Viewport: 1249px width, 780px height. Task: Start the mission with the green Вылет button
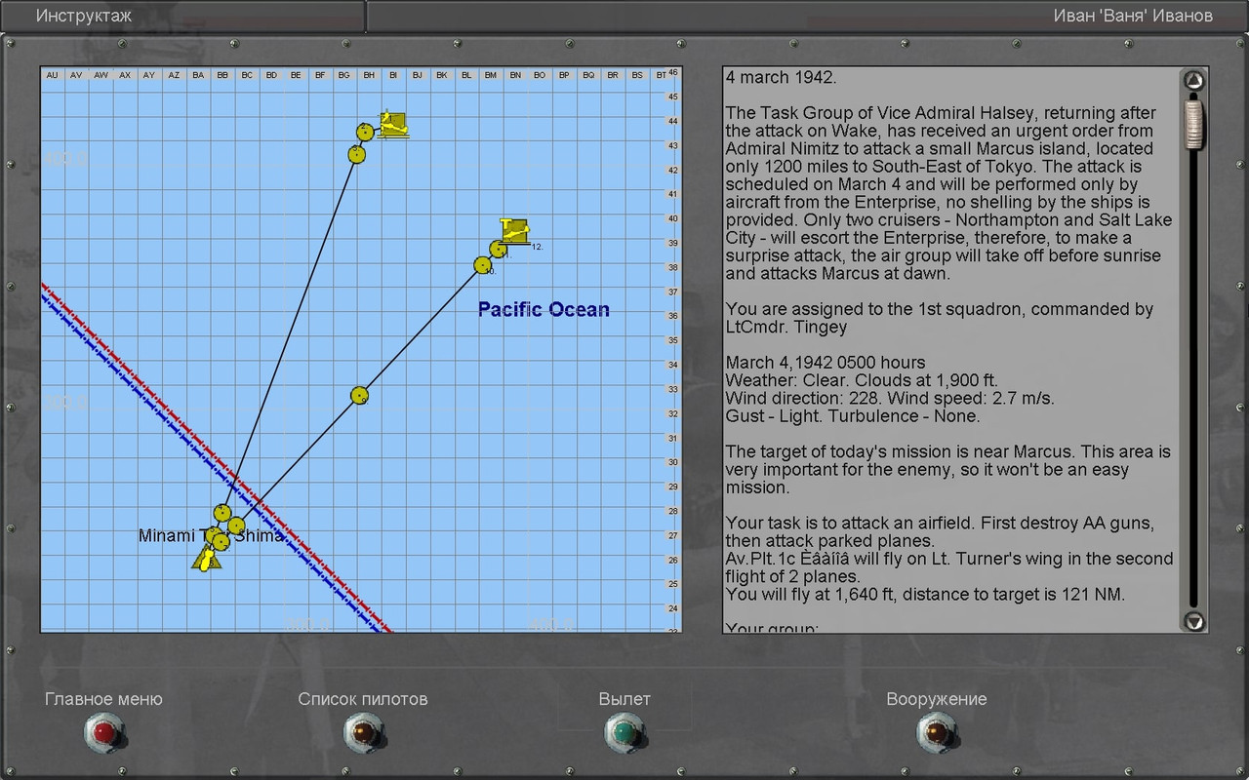(624, 733)
